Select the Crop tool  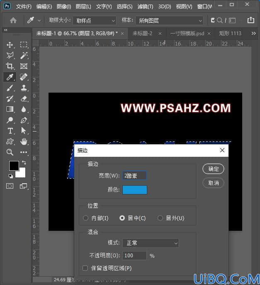tap(10, 66)
